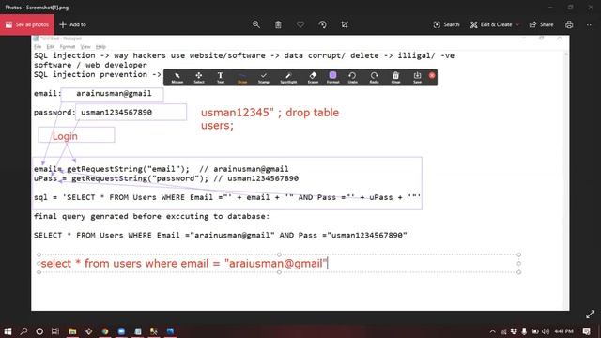Image resolution: width=601 pixels, height=338 pixels.
Task: Close the annotation toolbar with the red X
Action: pos(432,75)
